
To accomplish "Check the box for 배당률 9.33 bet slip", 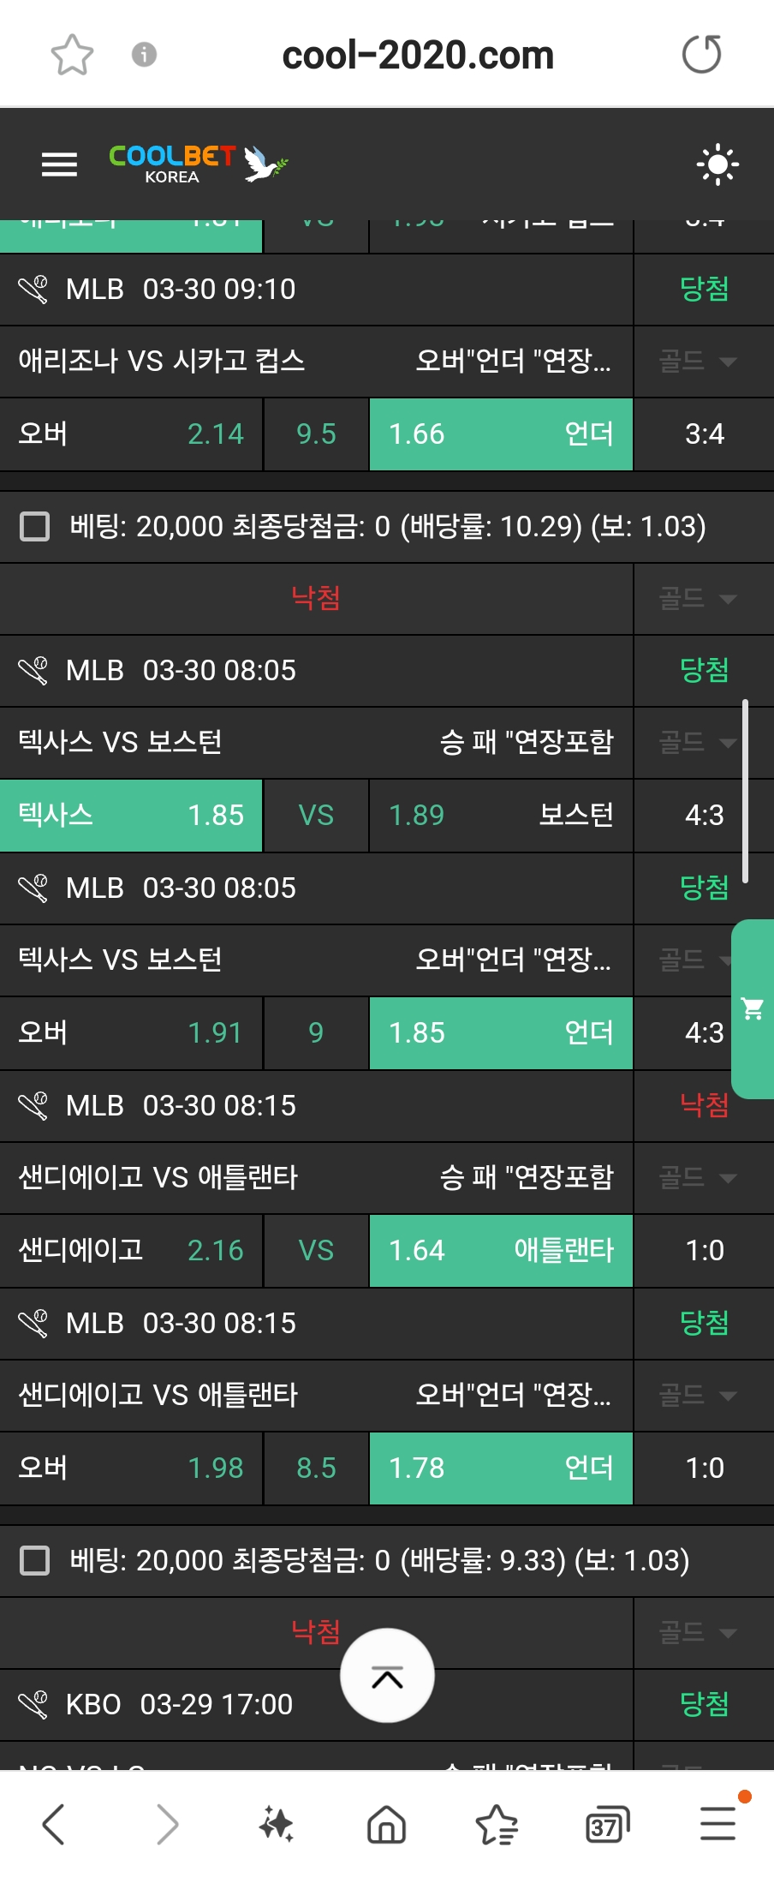I will [35, 1560].
